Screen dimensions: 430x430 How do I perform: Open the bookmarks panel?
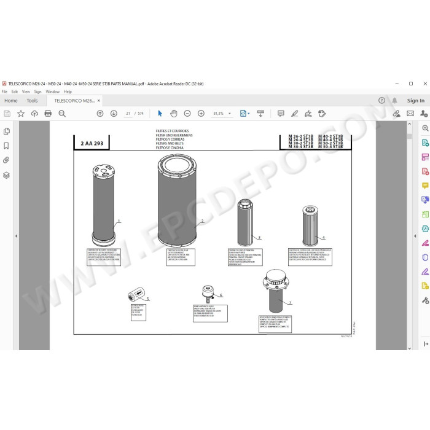[6, 146]
